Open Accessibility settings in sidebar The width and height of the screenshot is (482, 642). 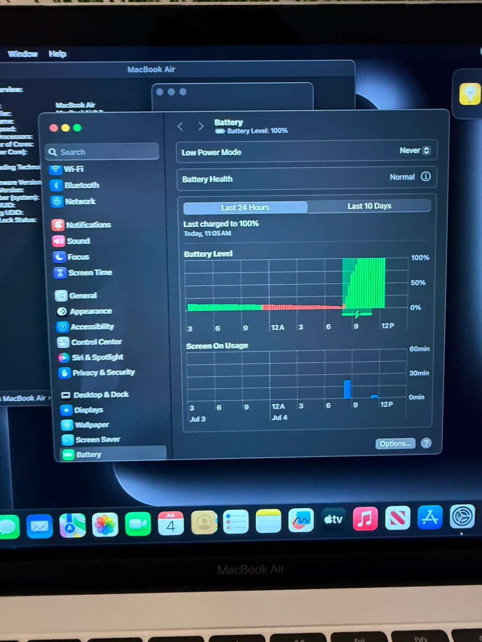pos(85,327)
